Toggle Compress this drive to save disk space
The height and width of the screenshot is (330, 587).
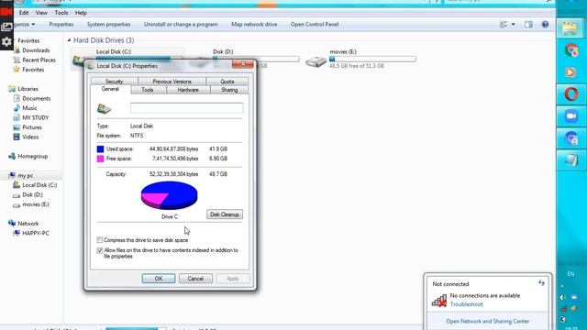100,240
